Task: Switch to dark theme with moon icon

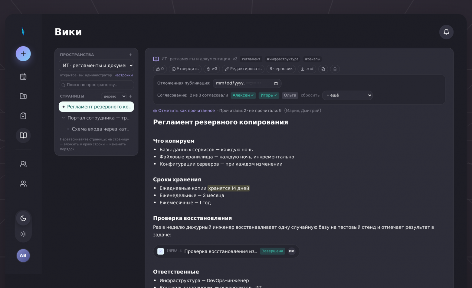Action: coord(23,218)
